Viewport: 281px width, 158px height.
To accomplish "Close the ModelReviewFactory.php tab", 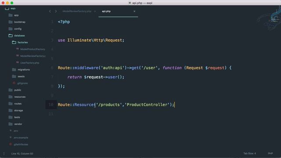I will pyautogui.click(x=95, y=11).
